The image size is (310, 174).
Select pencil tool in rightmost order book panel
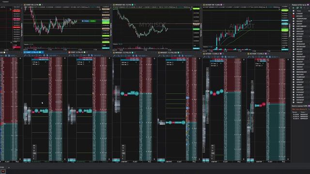pos(248,57)
